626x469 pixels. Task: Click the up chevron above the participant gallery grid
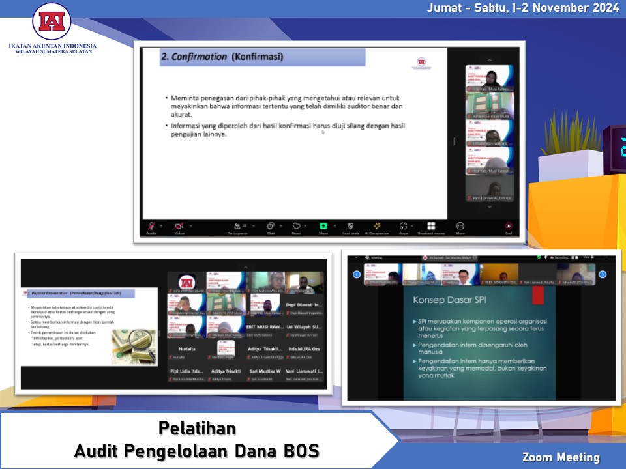tap(246, 267)
